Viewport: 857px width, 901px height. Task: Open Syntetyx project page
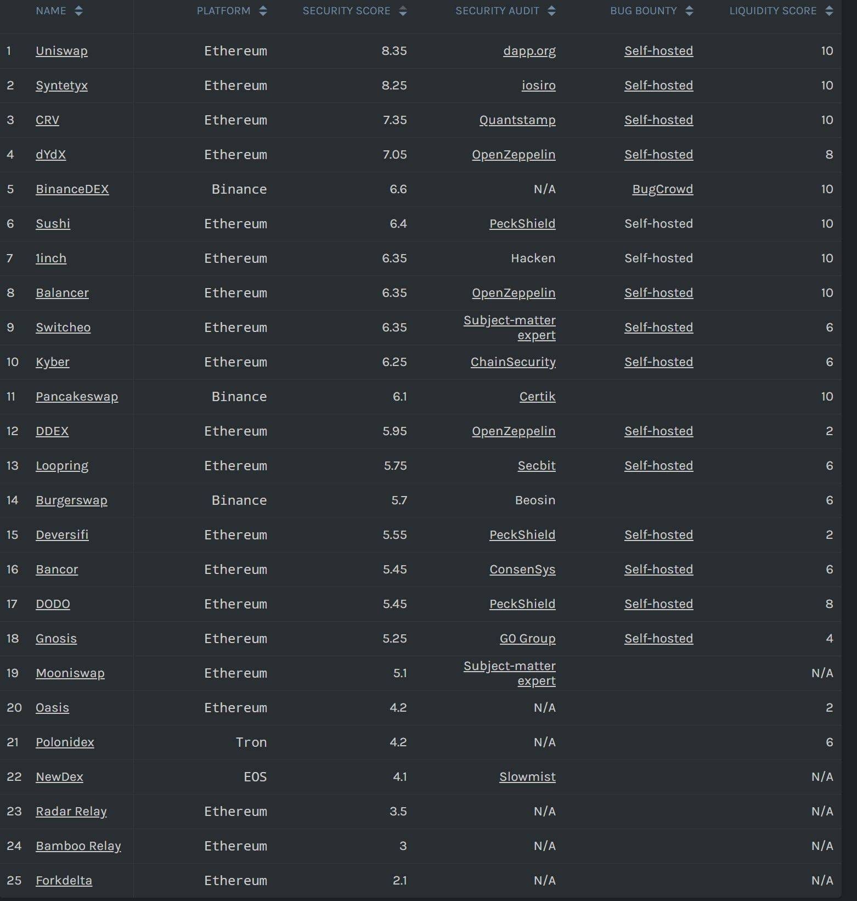coord(61,86)
